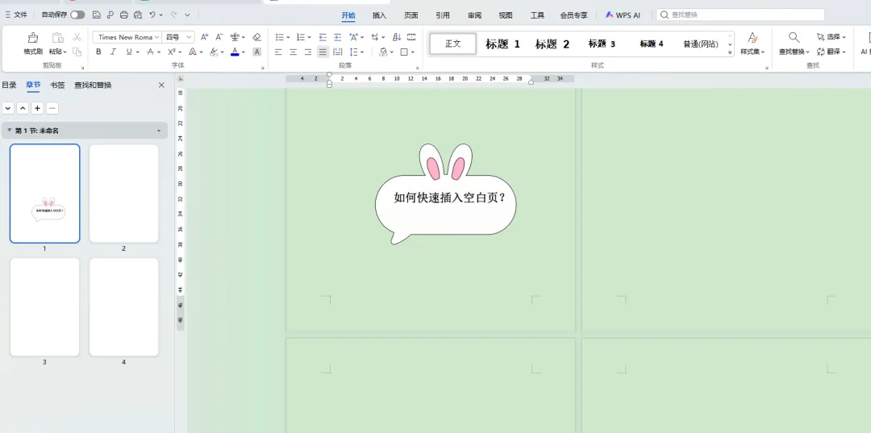The width and height of the screenshot is (871, 433).
Task: Click the strikethrough text icon
Action: [150, 52]
